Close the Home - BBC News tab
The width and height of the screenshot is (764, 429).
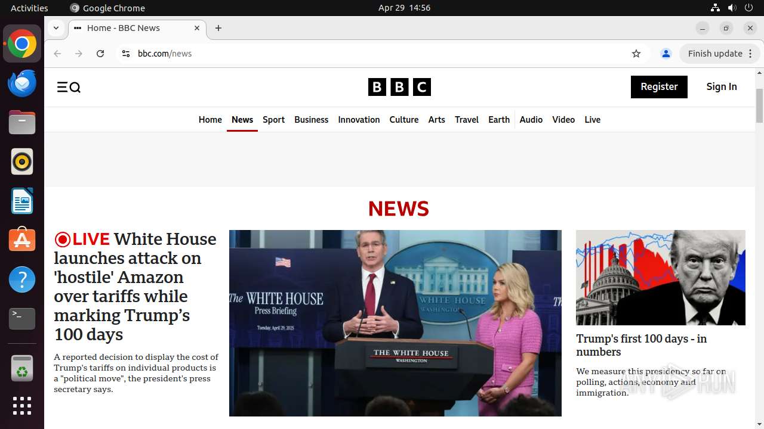(197, 28)
